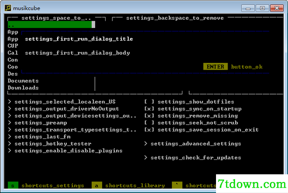Disable settings_remove_missing checkbox
Image resolution: width=288 pixels, height=193 pixels.
(149, 116)
